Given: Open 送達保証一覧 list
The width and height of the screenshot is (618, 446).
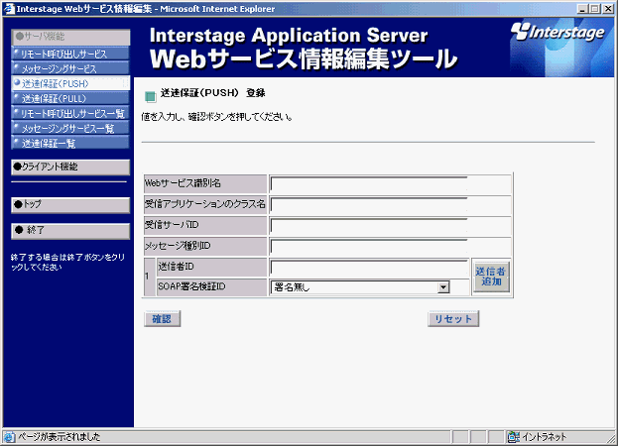Looking at the screenshot, I should 70,143.
